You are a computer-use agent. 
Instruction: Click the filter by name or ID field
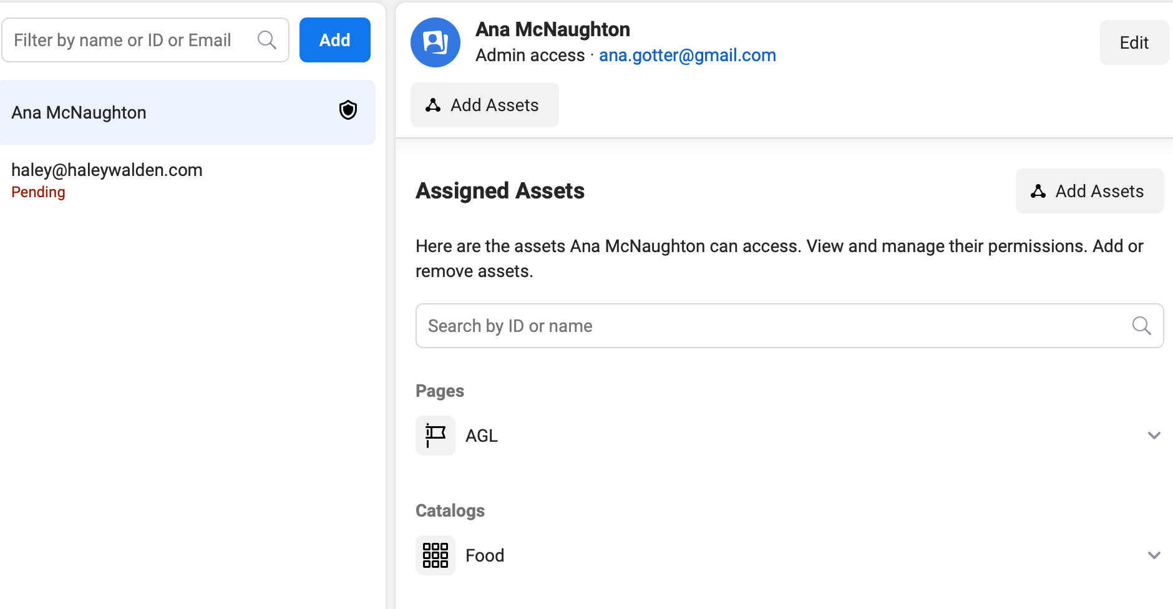point(125,39)
